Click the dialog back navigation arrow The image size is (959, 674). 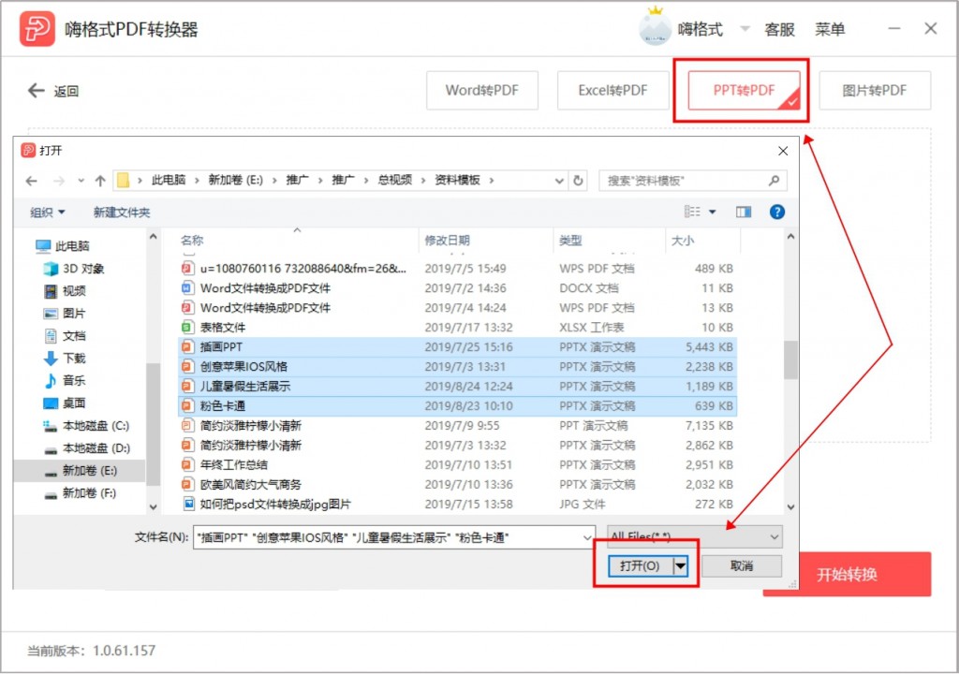(32, 181)
